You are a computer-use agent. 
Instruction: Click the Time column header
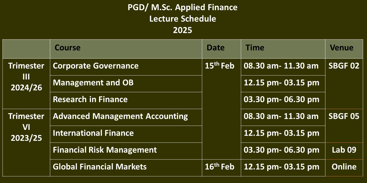[283, 49]
